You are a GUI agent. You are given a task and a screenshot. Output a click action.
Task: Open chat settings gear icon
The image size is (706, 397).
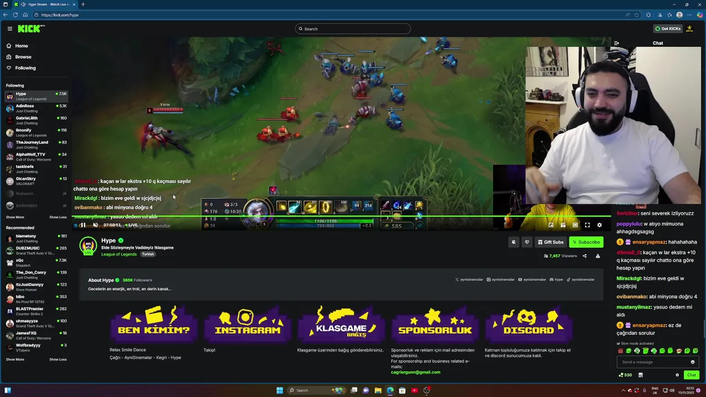[677, 375]
